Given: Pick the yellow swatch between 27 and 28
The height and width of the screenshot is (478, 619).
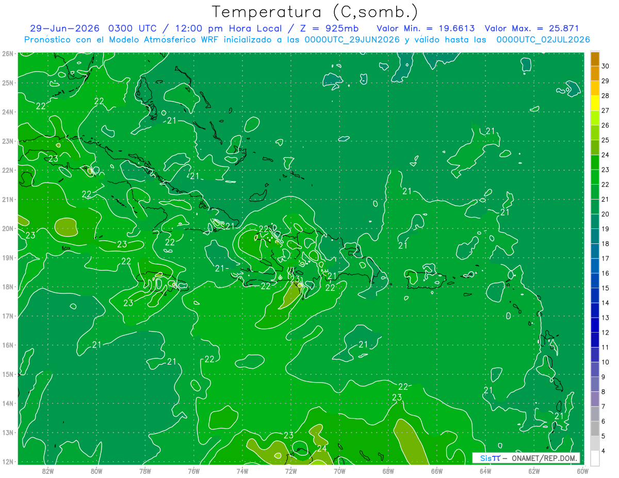Looking at the screenshot, I should pyautogui.click(x=595, y=103).
